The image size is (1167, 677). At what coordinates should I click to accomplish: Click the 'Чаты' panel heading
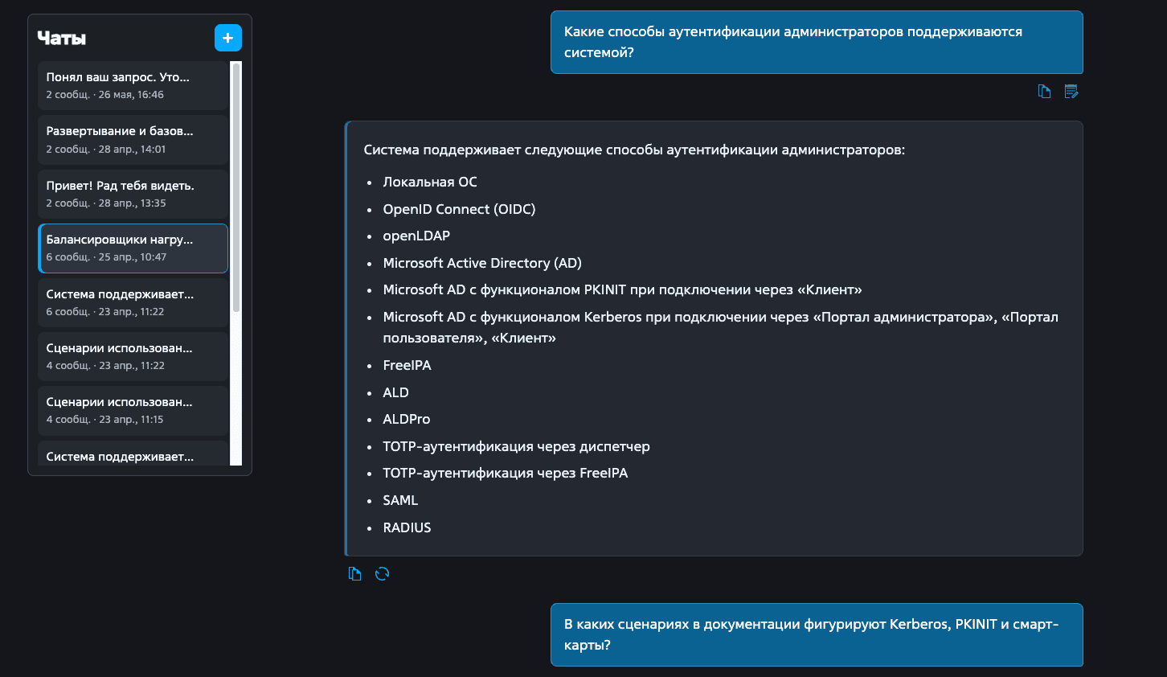tap(62, 38)
